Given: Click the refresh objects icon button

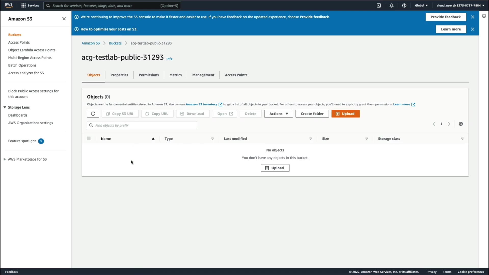Looking at the screenshot, I should pos(93,114).
